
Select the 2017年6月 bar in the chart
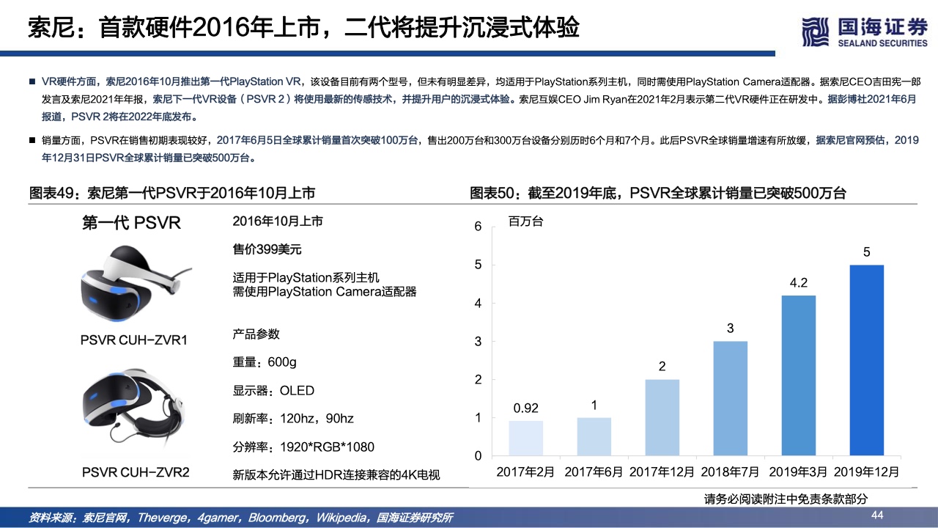pyautogui.click(x=594, y=436)
